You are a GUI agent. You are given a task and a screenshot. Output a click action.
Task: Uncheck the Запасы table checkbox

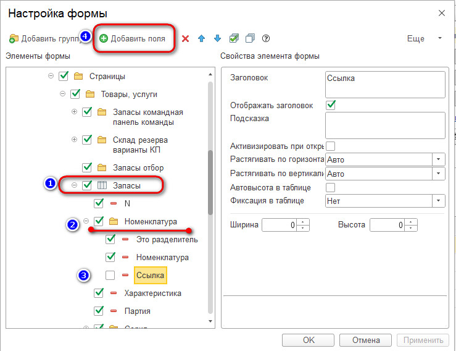(x=87, y=185)
